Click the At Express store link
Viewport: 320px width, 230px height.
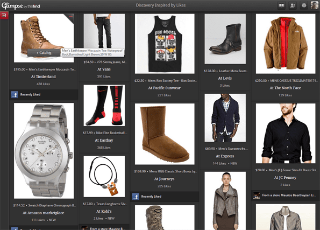225,156
